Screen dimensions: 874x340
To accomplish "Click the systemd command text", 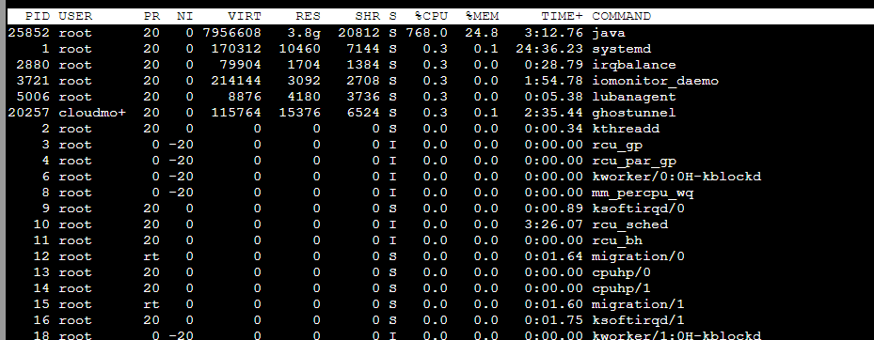I will pos(621,49).
